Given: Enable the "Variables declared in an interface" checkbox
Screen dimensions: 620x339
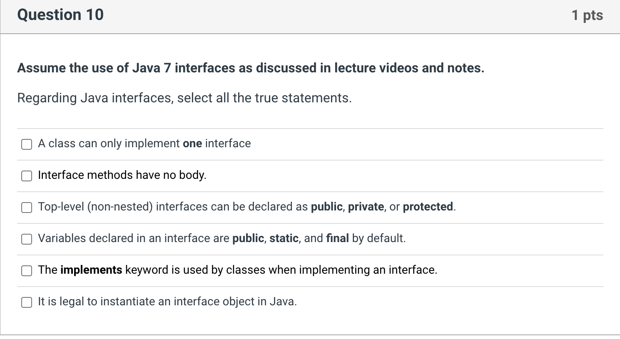Looking at the screenshot, I should [x=27, y=239].
